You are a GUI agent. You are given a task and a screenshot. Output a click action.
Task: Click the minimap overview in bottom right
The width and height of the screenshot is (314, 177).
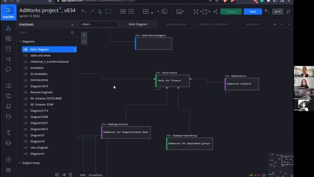[x=280, y=165]
